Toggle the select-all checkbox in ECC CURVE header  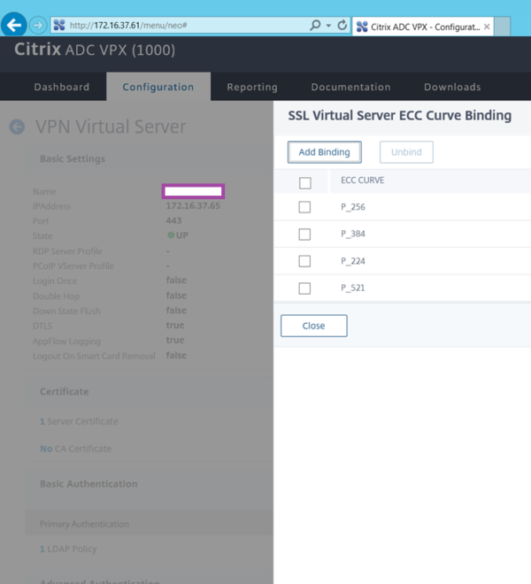[305, 183]
